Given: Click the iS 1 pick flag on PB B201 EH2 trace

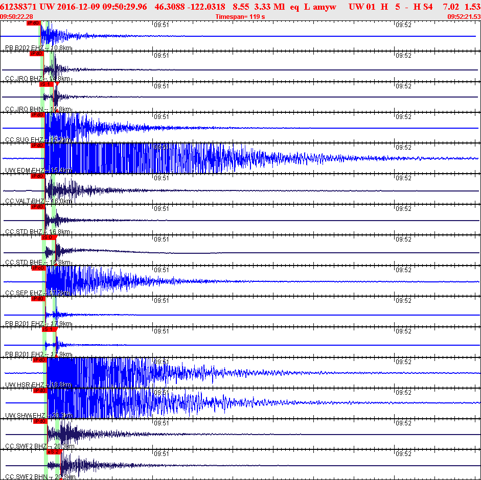Looking at the screenshot, I should [49, 329].
